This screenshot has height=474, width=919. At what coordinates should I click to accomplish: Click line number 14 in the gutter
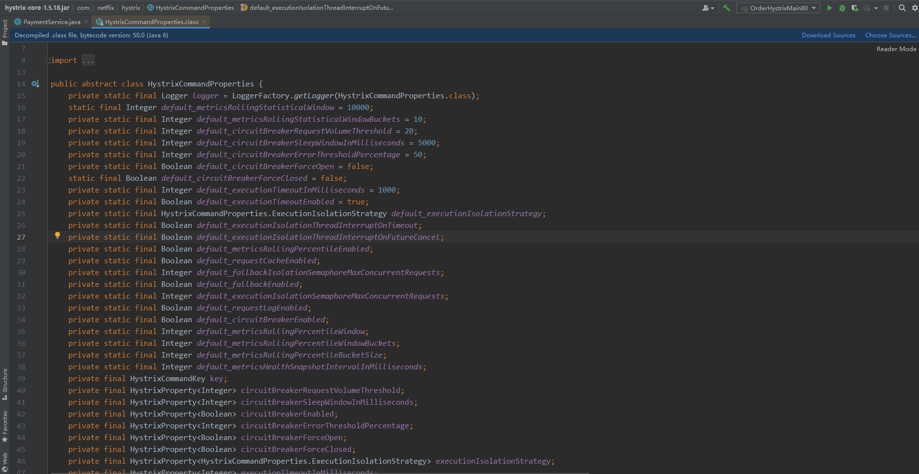[x=21, y=84]
